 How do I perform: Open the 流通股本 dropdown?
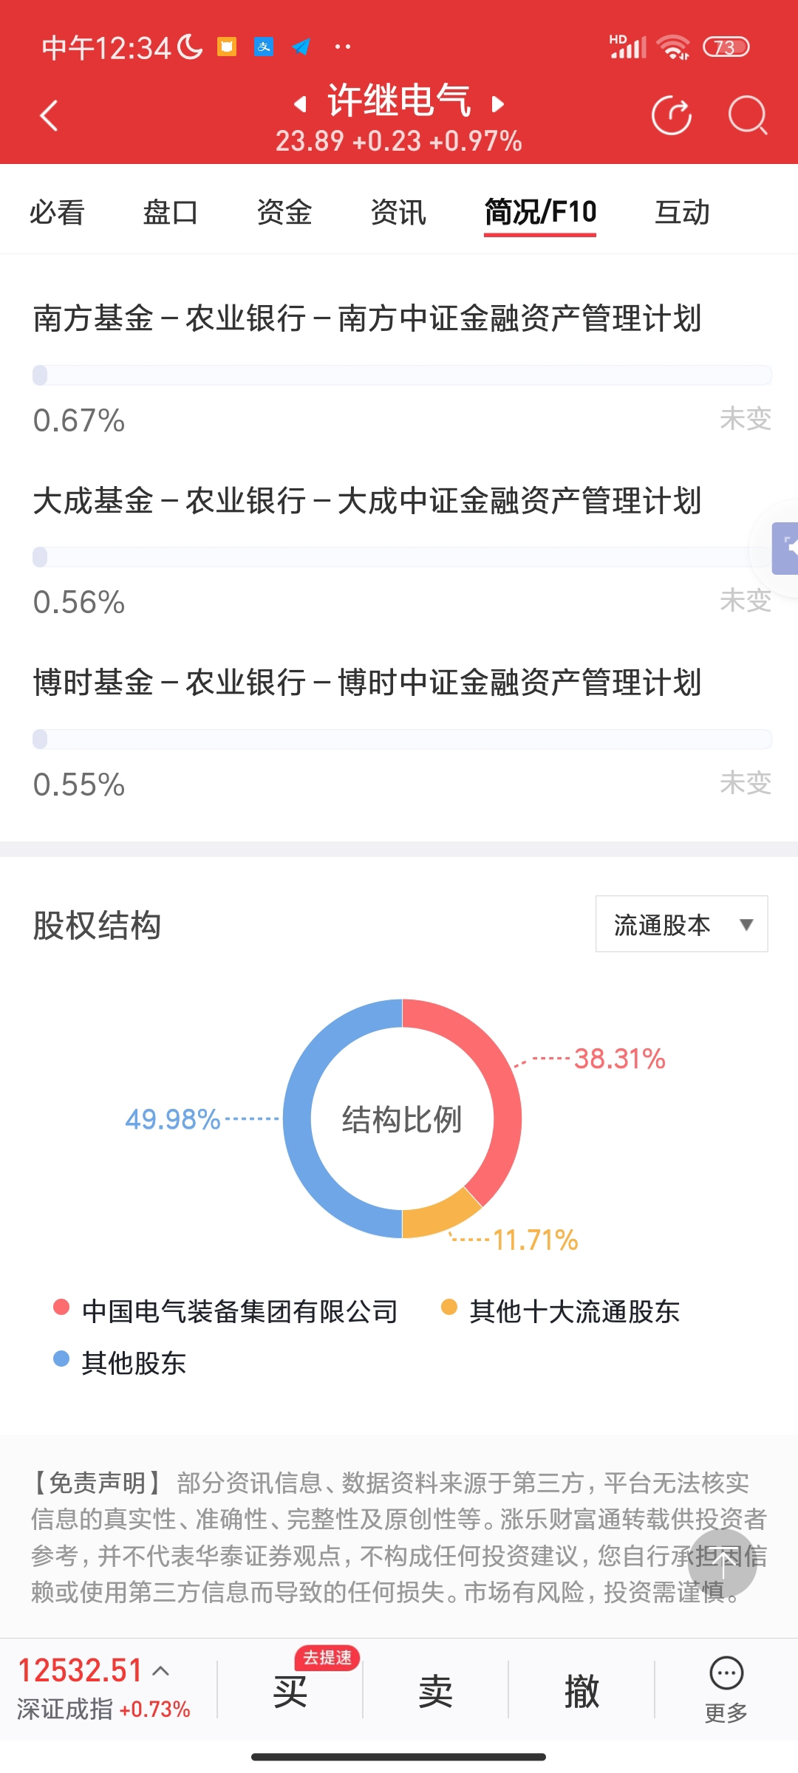pos(682,924)
